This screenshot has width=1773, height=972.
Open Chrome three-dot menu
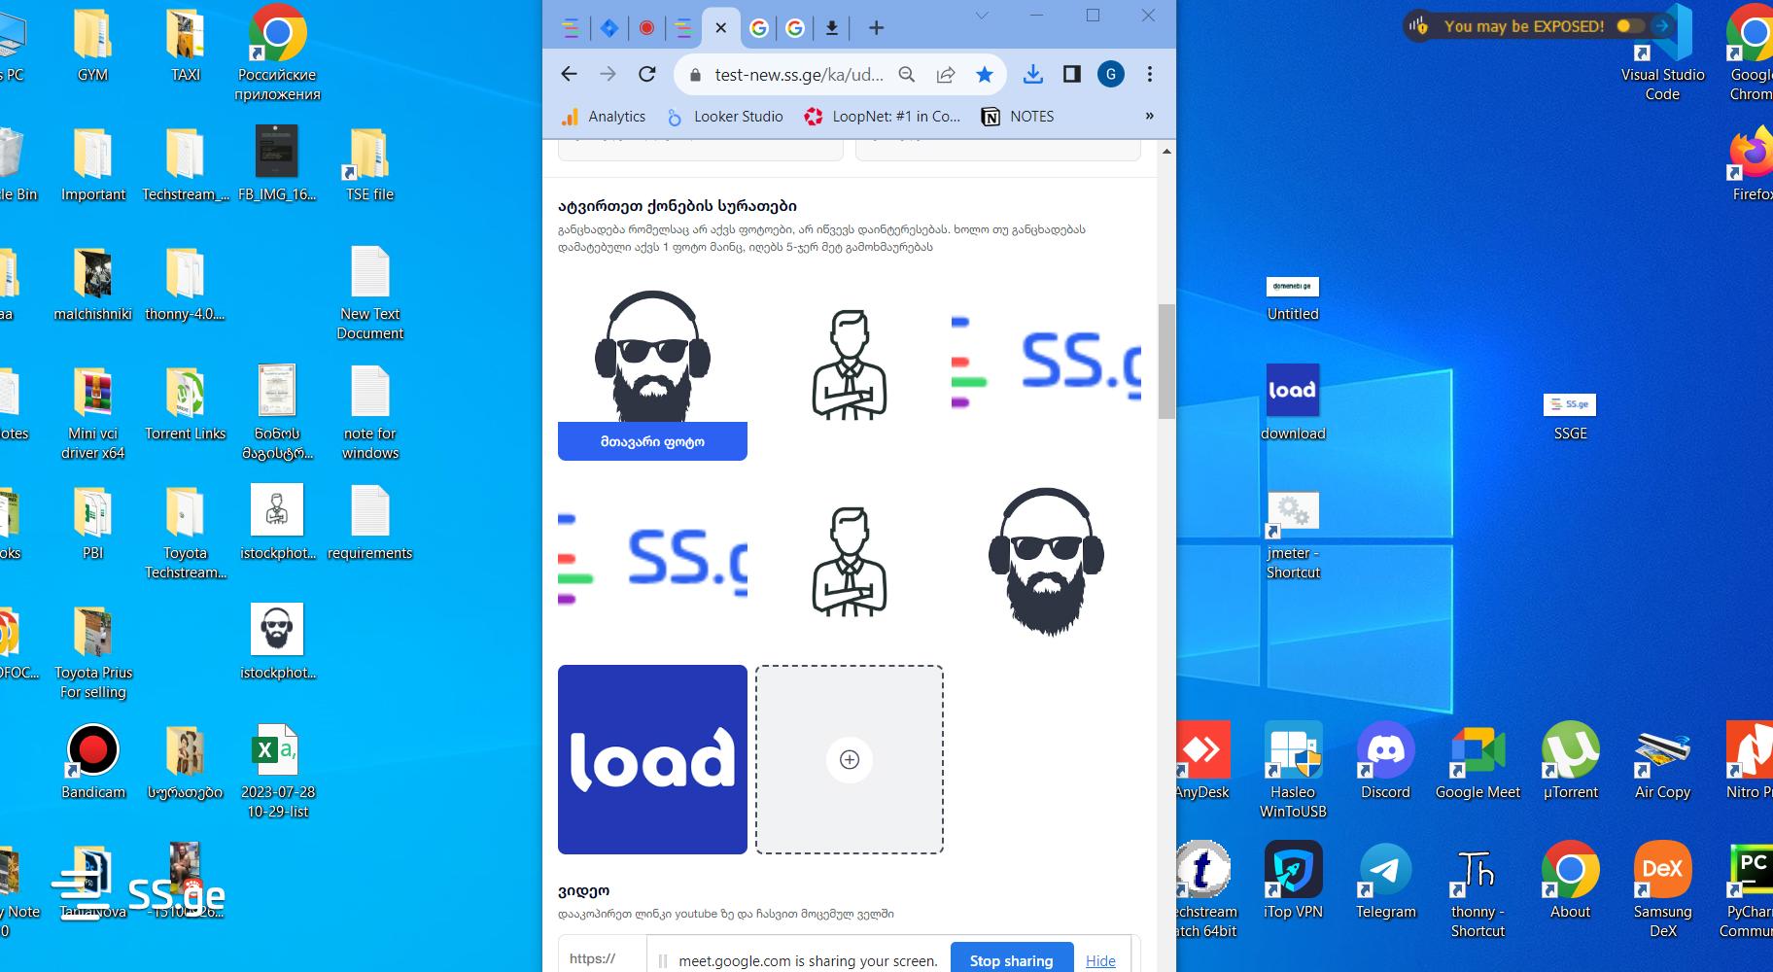point(1149,74)
